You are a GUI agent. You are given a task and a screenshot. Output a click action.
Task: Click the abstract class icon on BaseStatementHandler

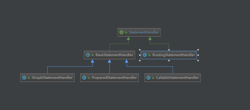coord(88,55)
